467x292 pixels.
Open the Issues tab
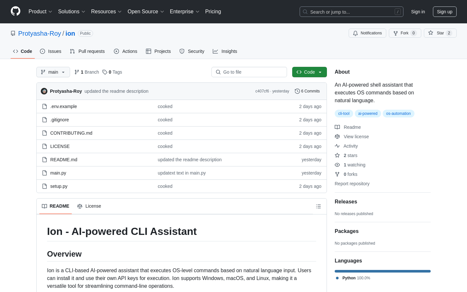[51, 51]
